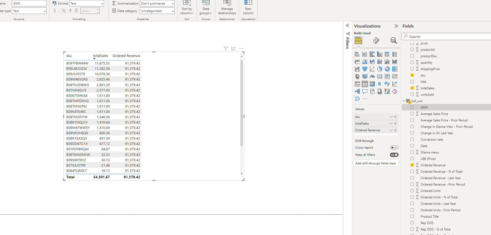Select the pie chart visualization

(x=380, y=69)
